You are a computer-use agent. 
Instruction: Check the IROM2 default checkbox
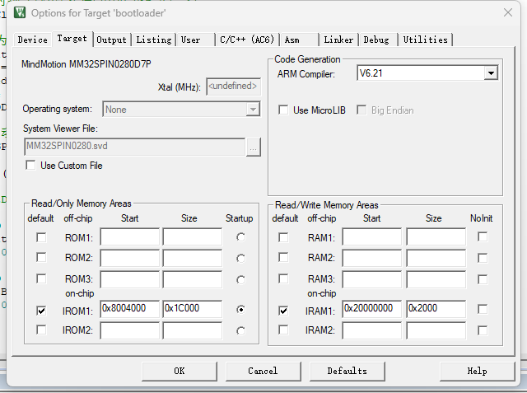[x=41, y=330]
